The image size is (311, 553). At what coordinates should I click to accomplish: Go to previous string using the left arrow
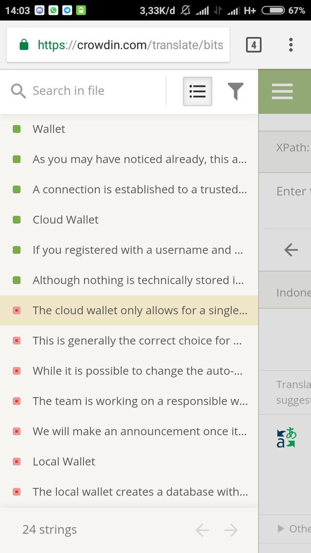pyautogui.click(x=202, y=530)
